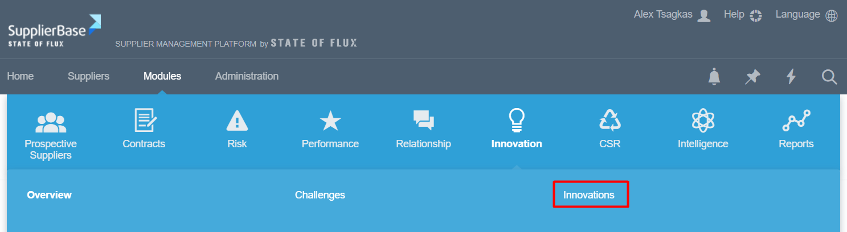Open the Administration menu
The width and height of the screenshot is (847, 232).
tap(247, 76)
